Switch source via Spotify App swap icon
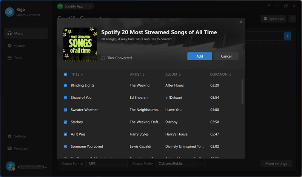 pos(90,6)
